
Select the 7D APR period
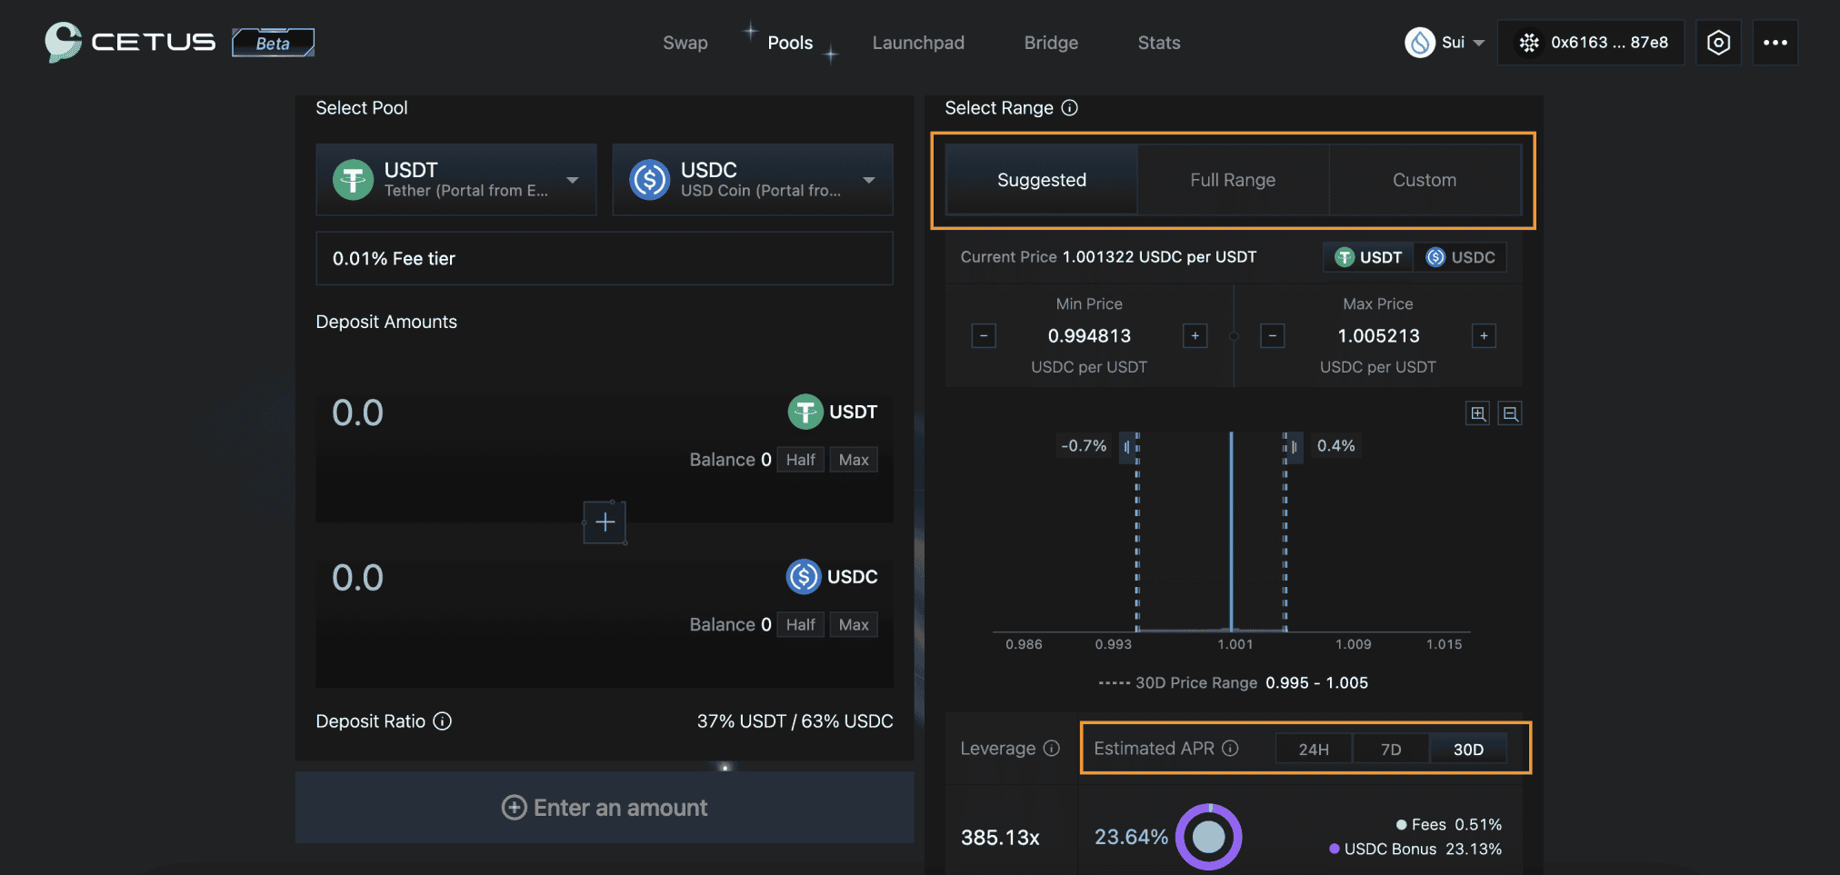(x=1391, y=749)
